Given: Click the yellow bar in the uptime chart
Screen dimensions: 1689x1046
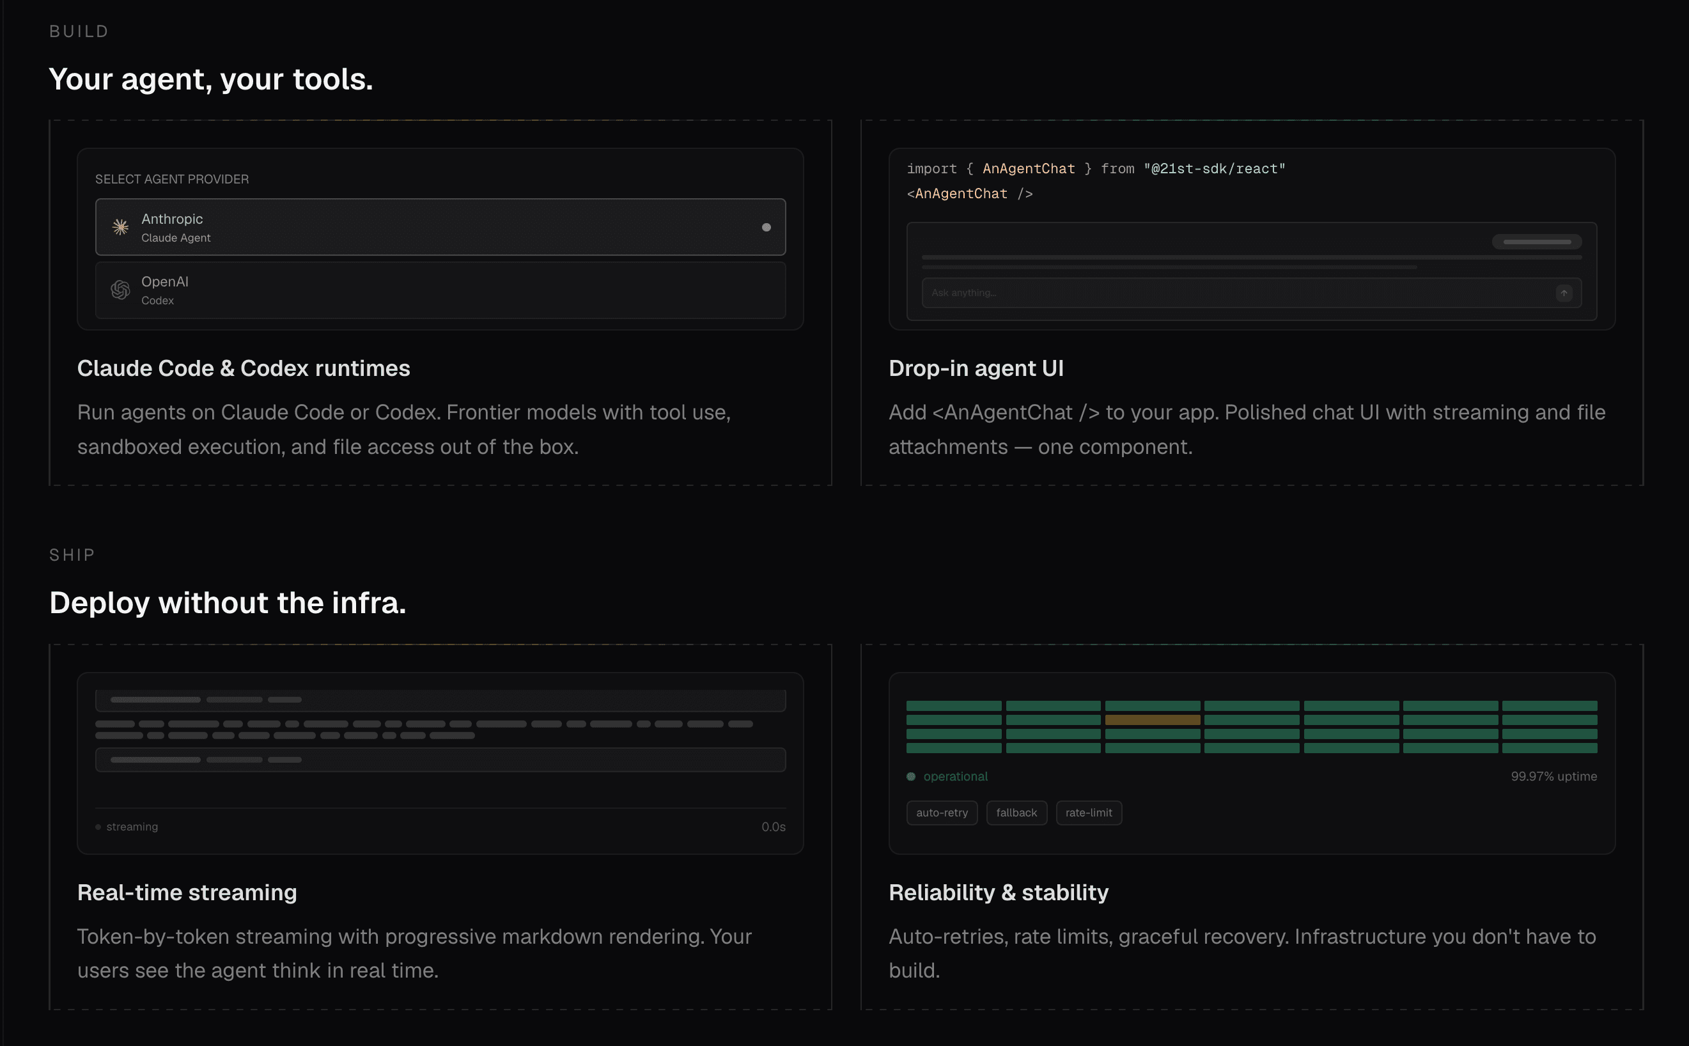Looking at the screenshot, I should (1154, 719).
